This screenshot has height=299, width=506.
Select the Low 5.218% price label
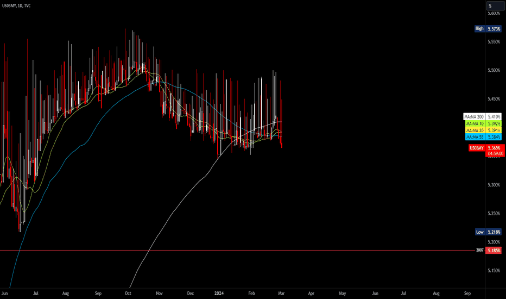(488, 232)
